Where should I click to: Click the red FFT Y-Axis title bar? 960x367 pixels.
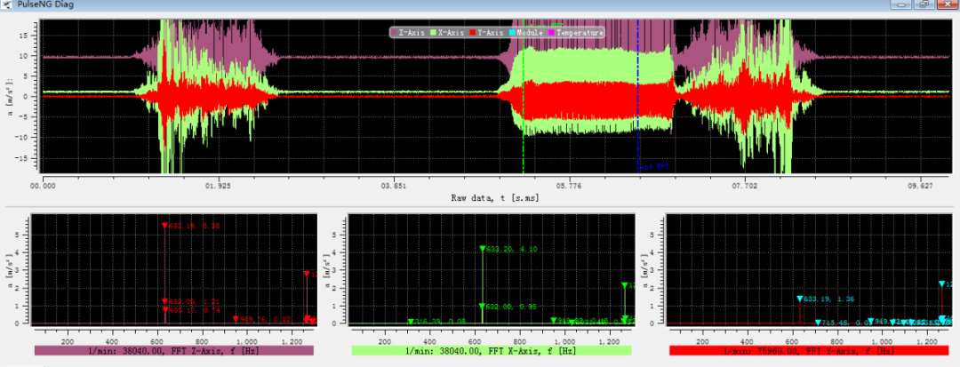pyautogui.click(x=809, y=351)
